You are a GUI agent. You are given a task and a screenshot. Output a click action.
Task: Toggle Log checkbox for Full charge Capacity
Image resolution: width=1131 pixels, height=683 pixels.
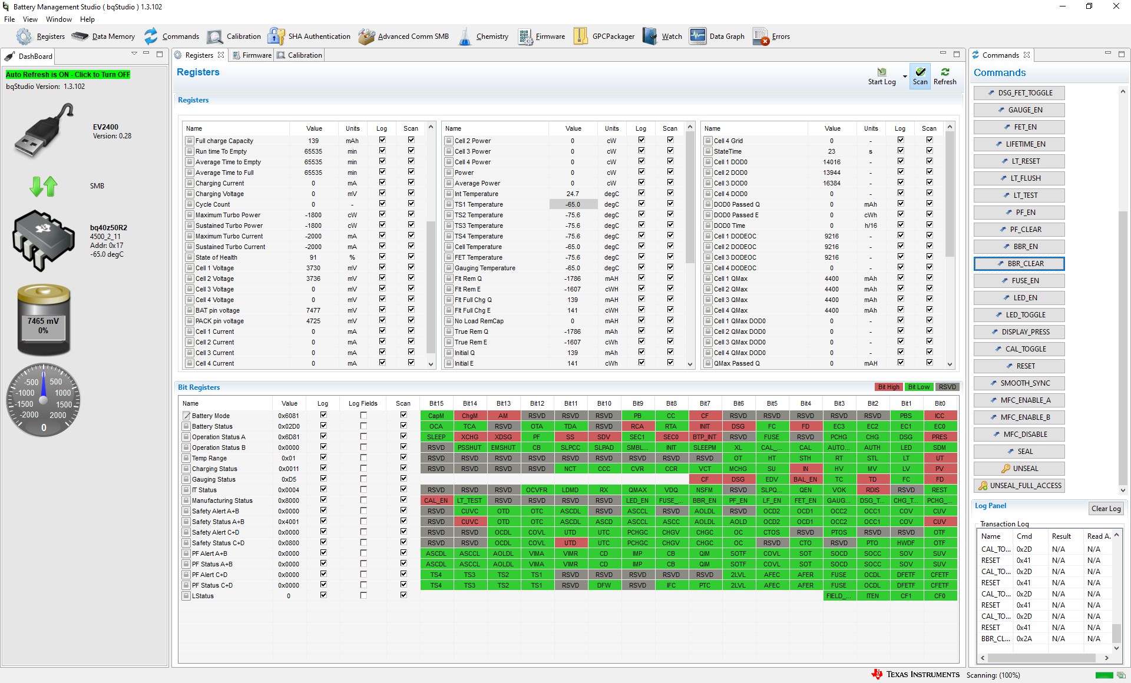point(382,140)
